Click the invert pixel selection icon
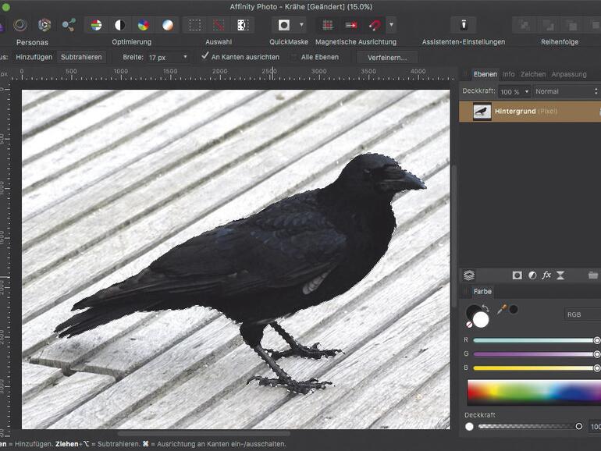The image size is (601, 451). (243, 25)
